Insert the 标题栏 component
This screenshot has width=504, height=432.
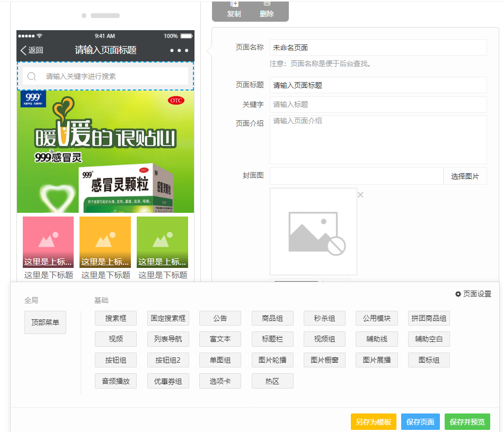pos(272,339)
